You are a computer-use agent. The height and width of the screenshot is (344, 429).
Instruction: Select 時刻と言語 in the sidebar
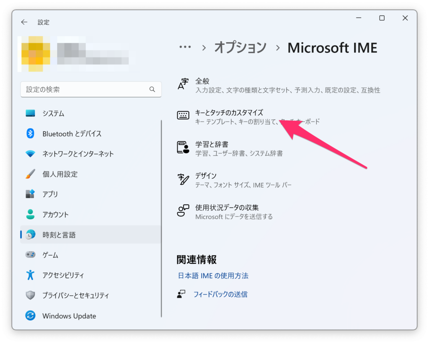pos(91,235)
